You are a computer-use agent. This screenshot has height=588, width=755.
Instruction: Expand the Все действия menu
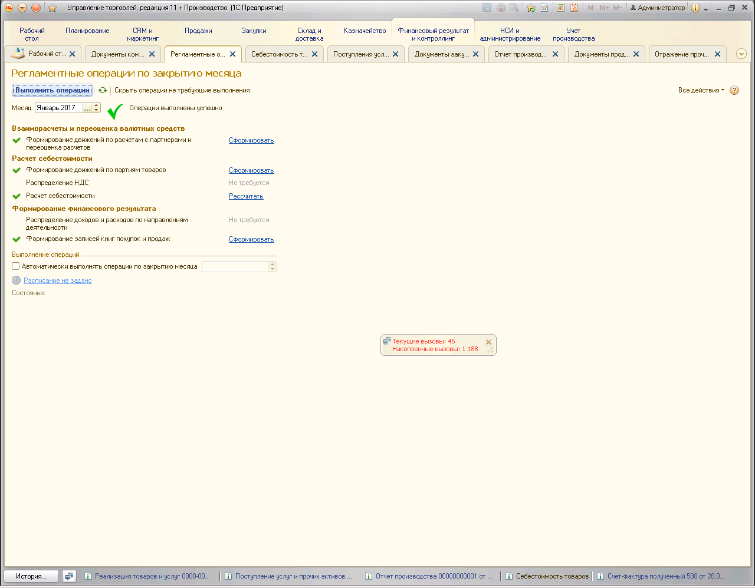point(701,90)
